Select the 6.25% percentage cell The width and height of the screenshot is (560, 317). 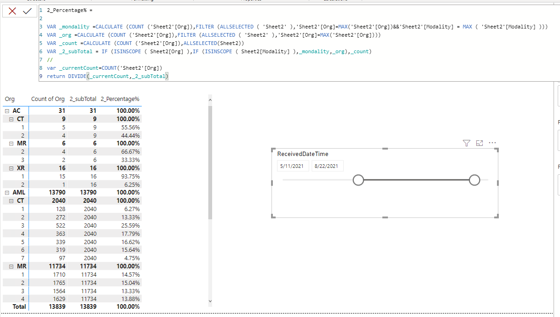(x=133, y=184)
